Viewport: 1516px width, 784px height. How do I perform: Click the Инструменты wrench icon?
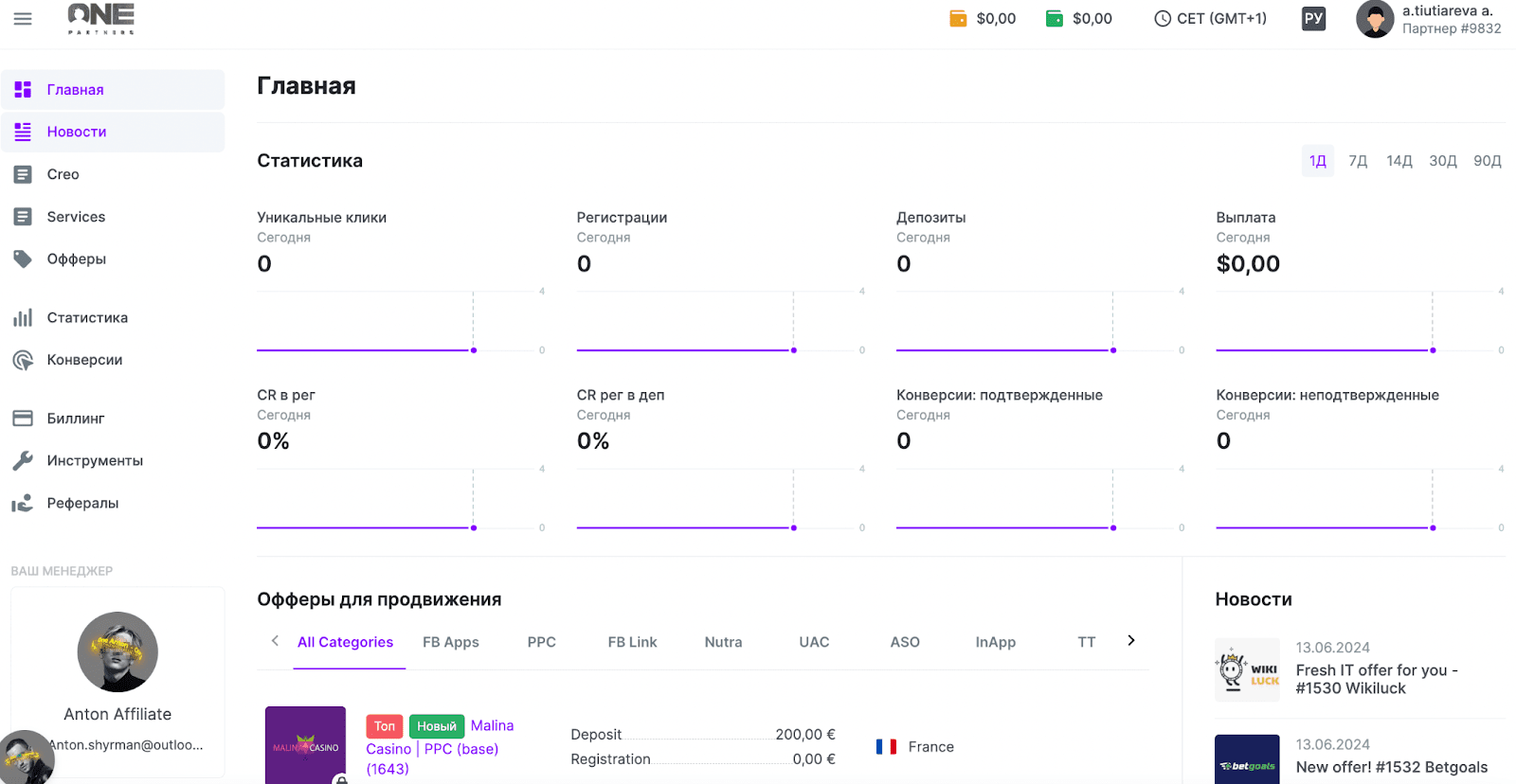(23, 461)
